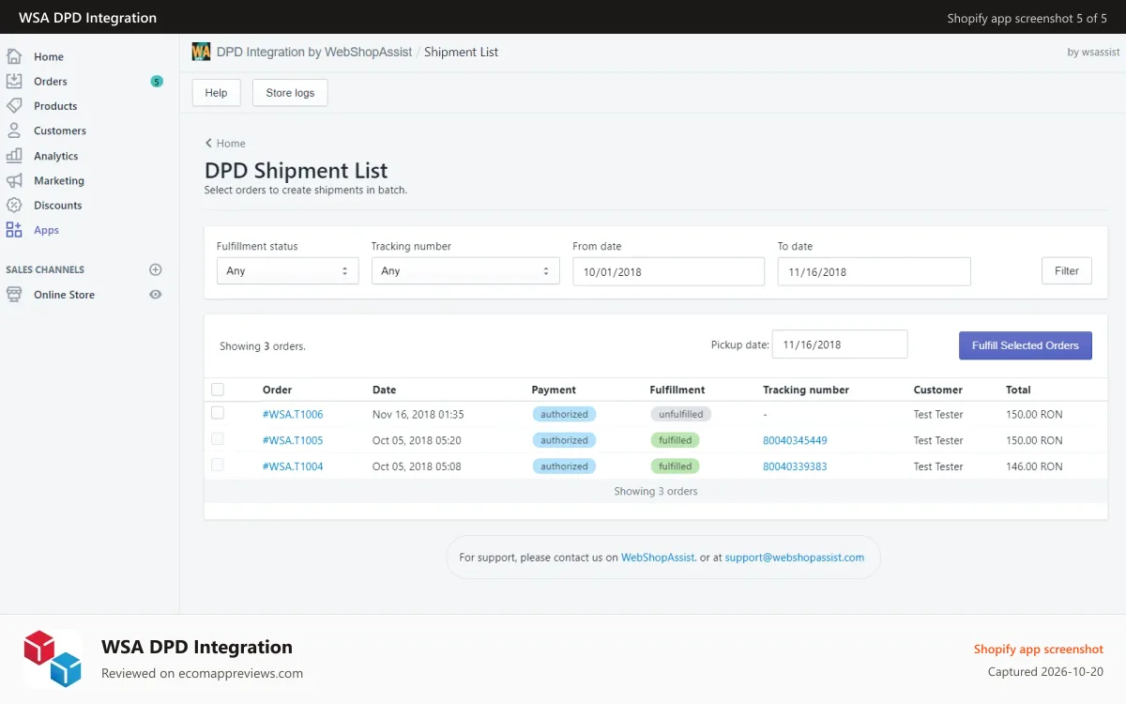Select the checkbox for order #WSA.T1006
Viewport: 1126px width, 704px height.
tap(218, 413)
